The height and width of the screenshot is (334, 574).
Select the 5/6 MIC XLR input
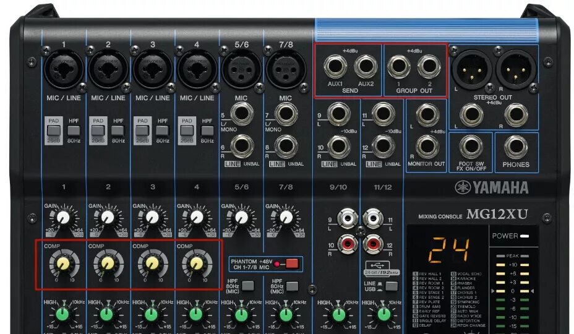pyautogui.click(x=241, y=69)
